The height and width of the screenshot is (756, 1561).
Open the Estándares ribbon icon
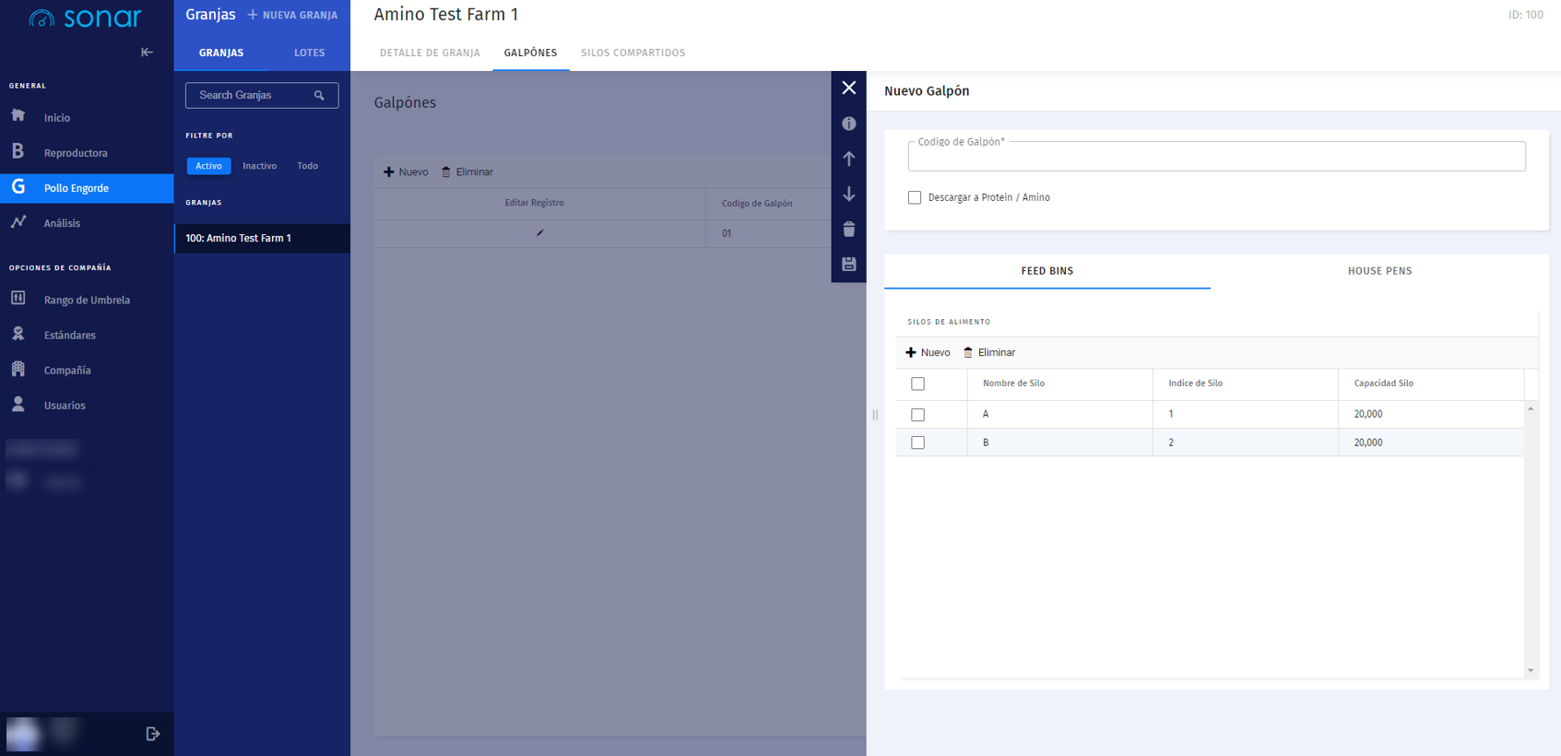tap(18, 334)
